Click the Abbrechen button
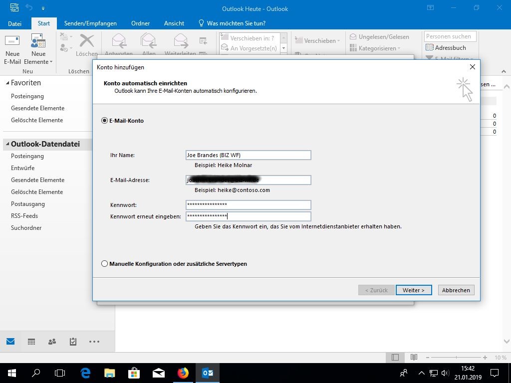 (456, 290)
